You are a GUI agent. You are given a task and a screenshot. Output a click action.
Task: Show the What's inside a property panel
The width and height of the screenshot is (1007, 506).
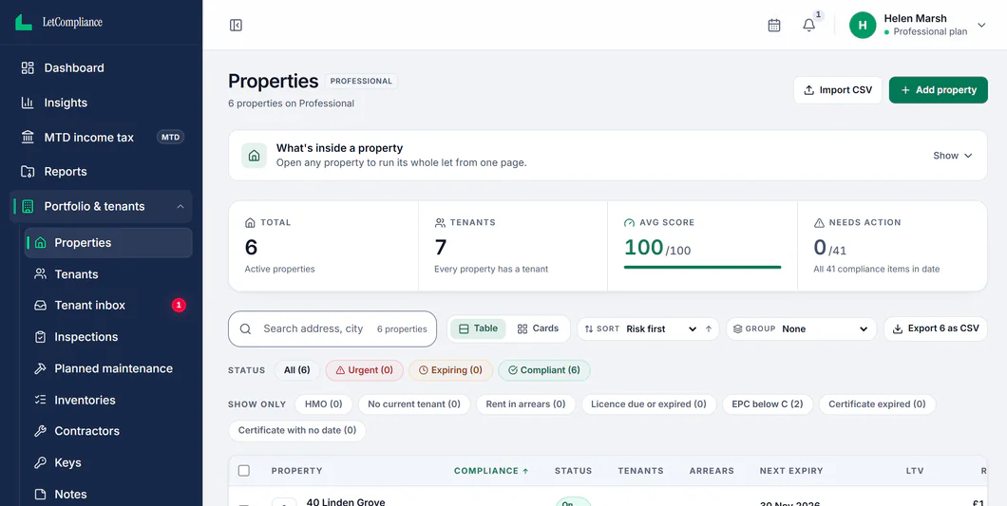coord(953,156)
